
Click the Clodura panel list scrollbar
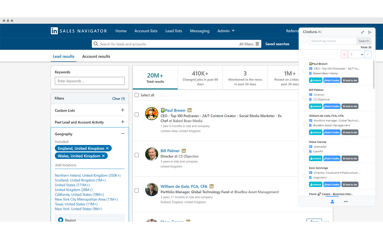(373, 75)
